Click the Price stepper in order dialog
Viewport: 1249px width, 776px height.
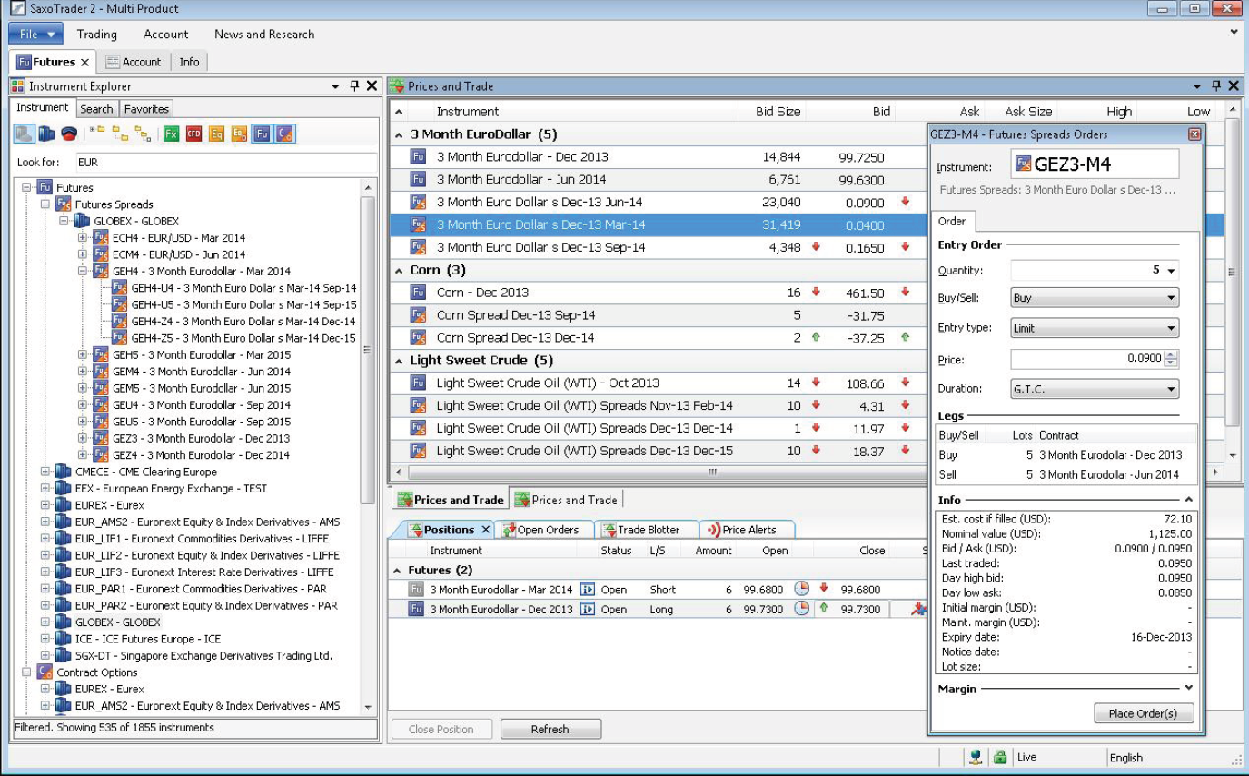1171,359
